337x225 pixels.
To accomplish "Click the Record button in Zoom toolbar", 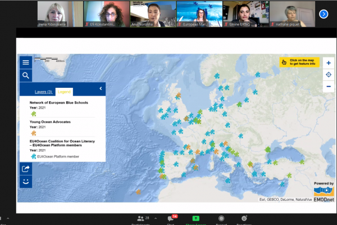I will coord(221,219).
